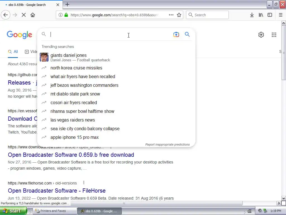Click the green secure padlock icon

coord(66,15)
